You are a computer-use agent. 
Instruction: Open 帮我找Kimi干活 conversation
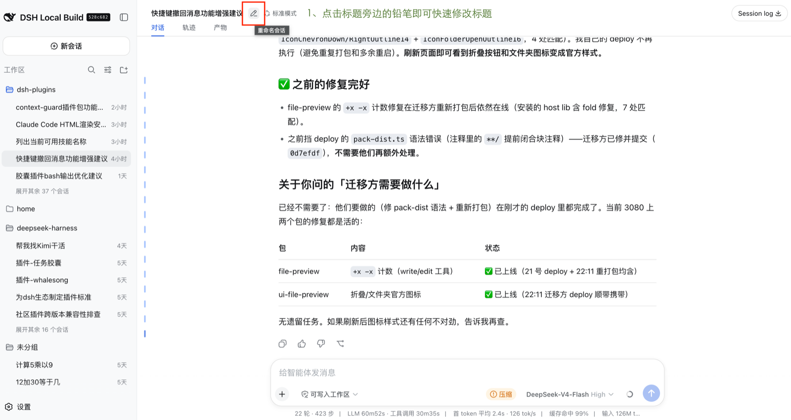[66, 246]
